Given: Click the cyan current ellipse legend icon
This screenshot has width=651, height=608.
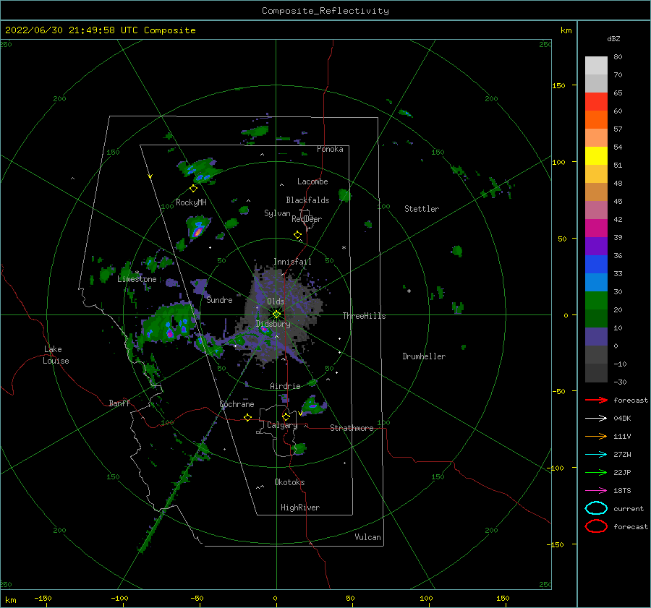Looking at the screenshot, I should 596,508.
